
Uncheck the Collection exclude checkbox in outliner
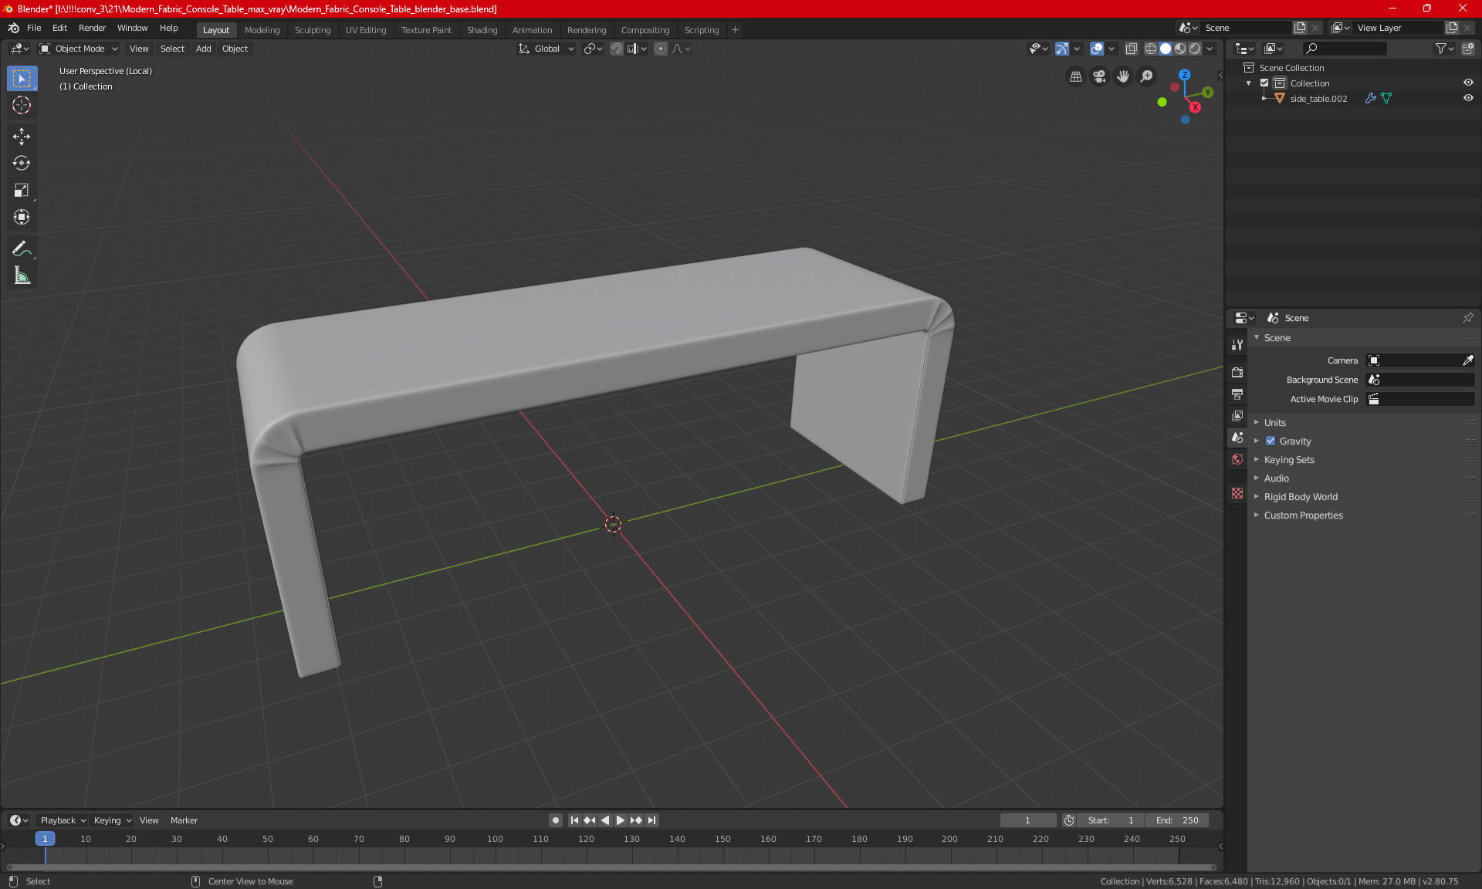[x=1264, y=83]
